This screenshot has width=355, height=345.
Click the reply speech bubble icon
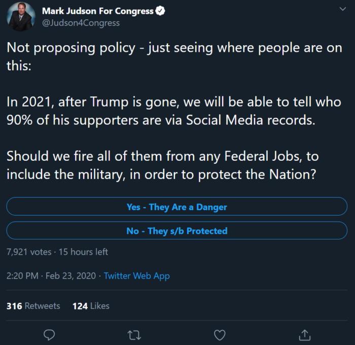(x=49, y=335)
